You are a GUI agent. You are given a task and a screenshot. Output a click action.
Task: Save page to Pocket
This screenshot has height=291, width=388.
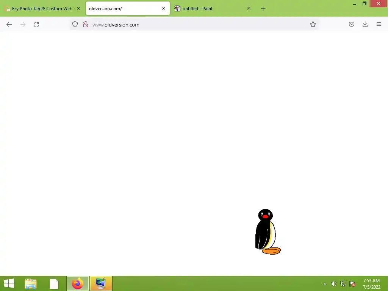pyautogui.click(x=351, y=24)
